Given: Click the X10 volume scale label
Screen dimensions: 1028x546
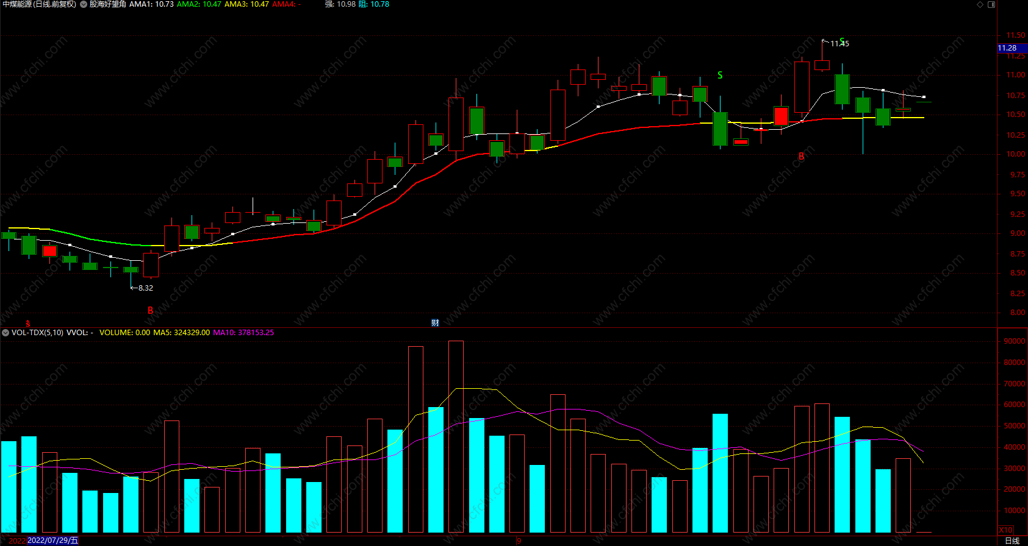Looking at the screenshot, I should pos(1006,530).
